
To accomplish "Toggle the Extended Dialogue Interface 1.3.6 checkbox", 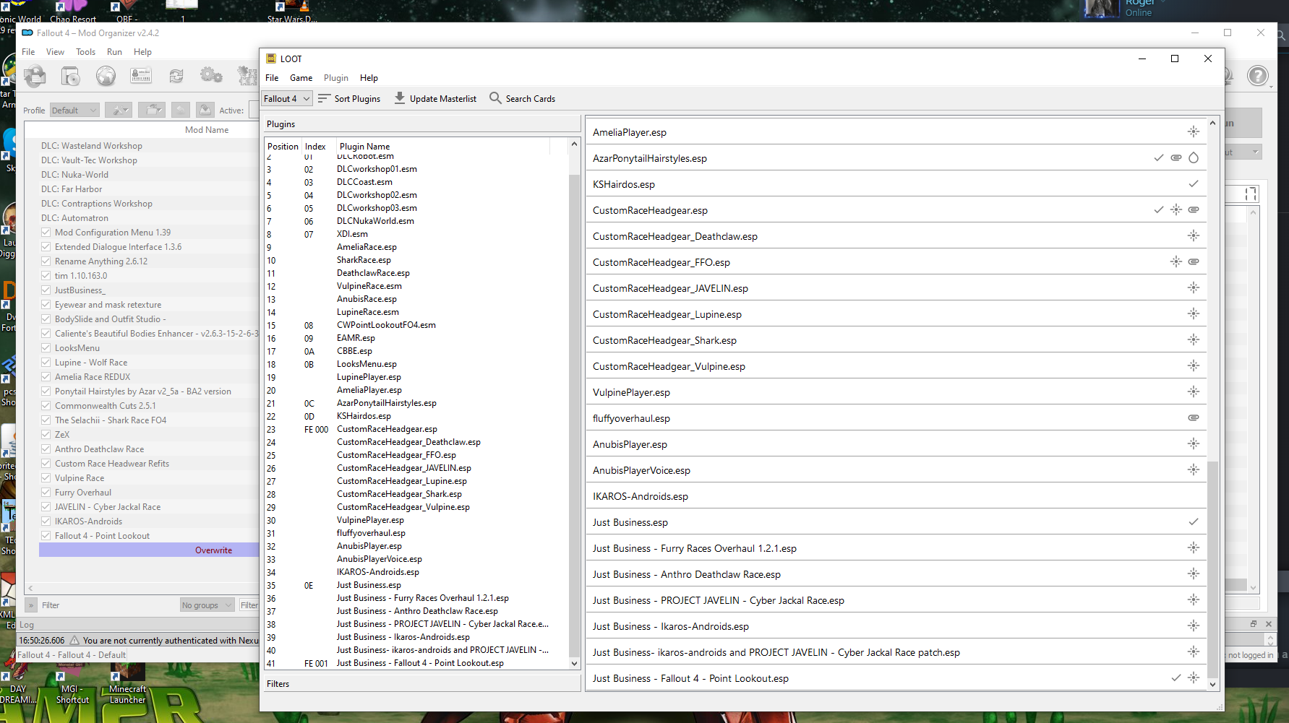I will click(x=46, y=247).
